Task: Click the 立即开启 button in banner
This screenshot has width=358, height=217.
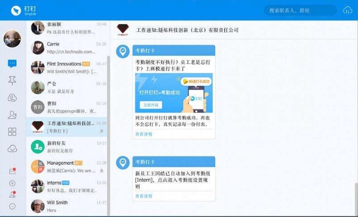Action: tap(151, 105)
